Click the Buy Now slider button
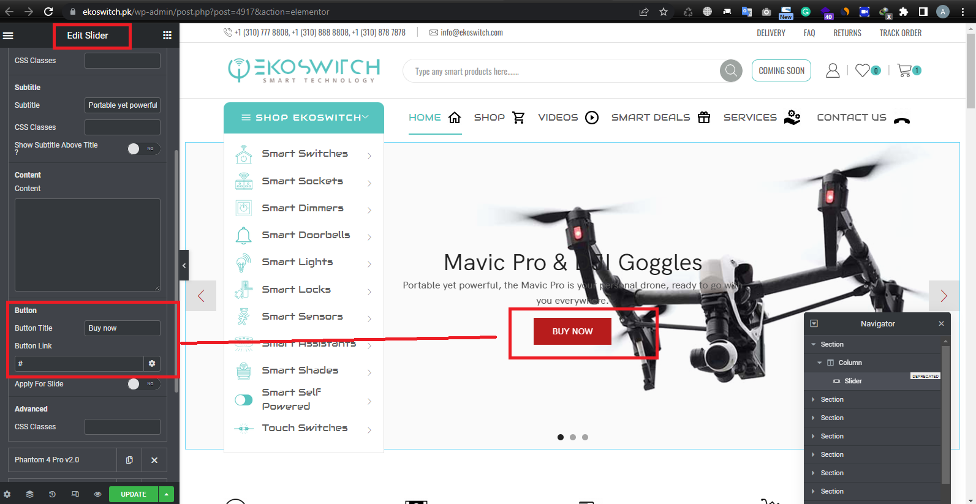 (572, 331)
